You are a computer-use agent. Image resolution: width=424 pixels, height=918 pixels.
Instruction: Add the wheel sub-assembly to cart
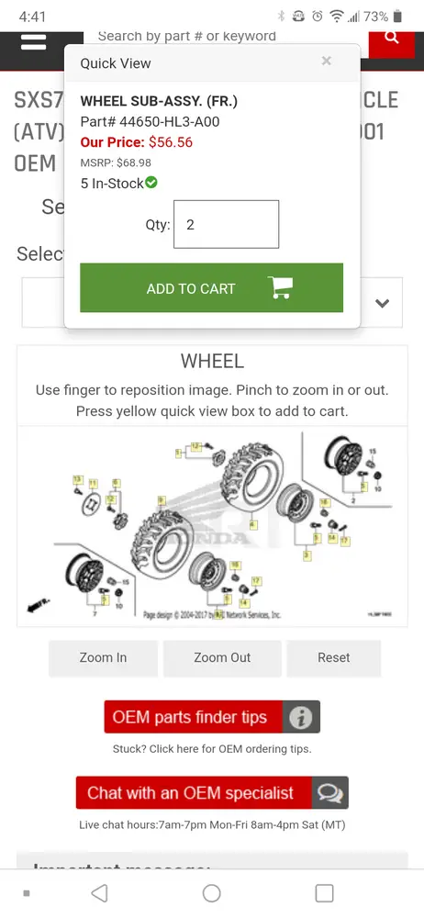pyautogui.click(x=211, y=288)
